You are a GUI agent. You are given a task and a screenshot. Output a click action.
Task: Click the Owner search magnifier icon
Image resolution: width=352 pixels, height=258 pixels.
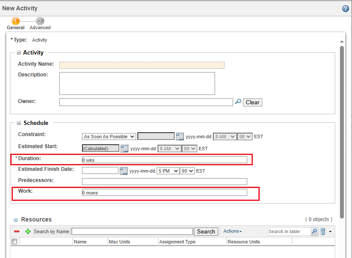(x=238, y=102)
